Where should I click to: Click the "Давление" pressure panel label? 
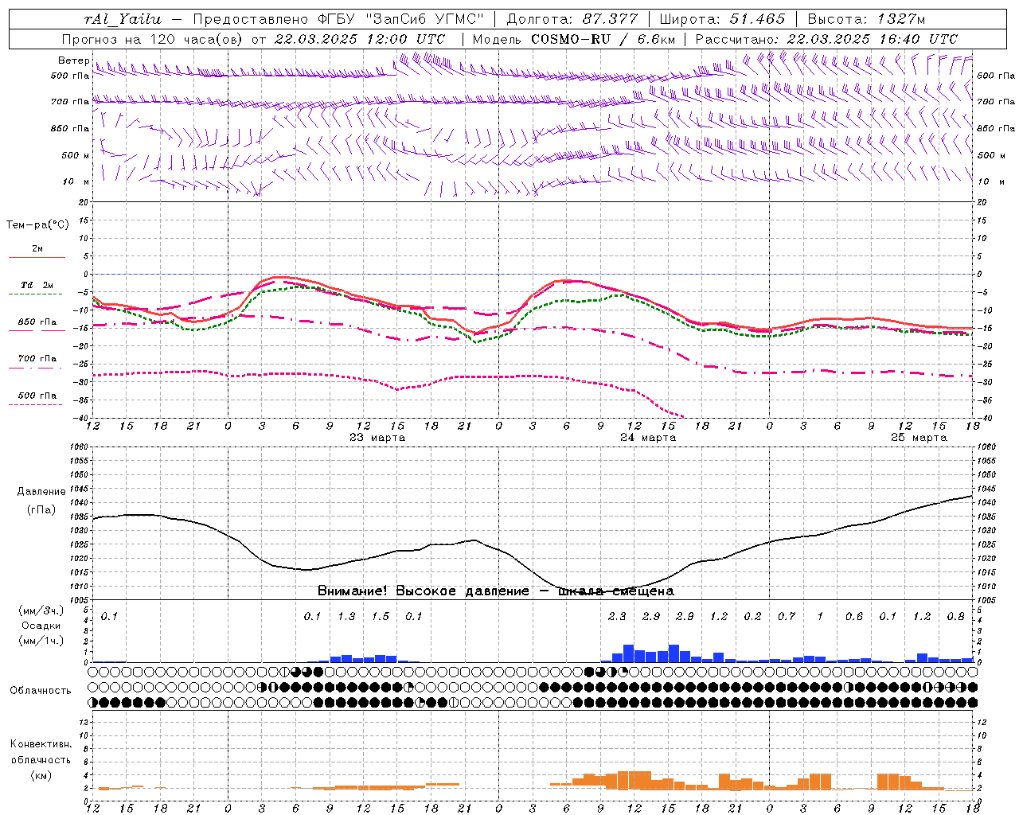point(41,492)
